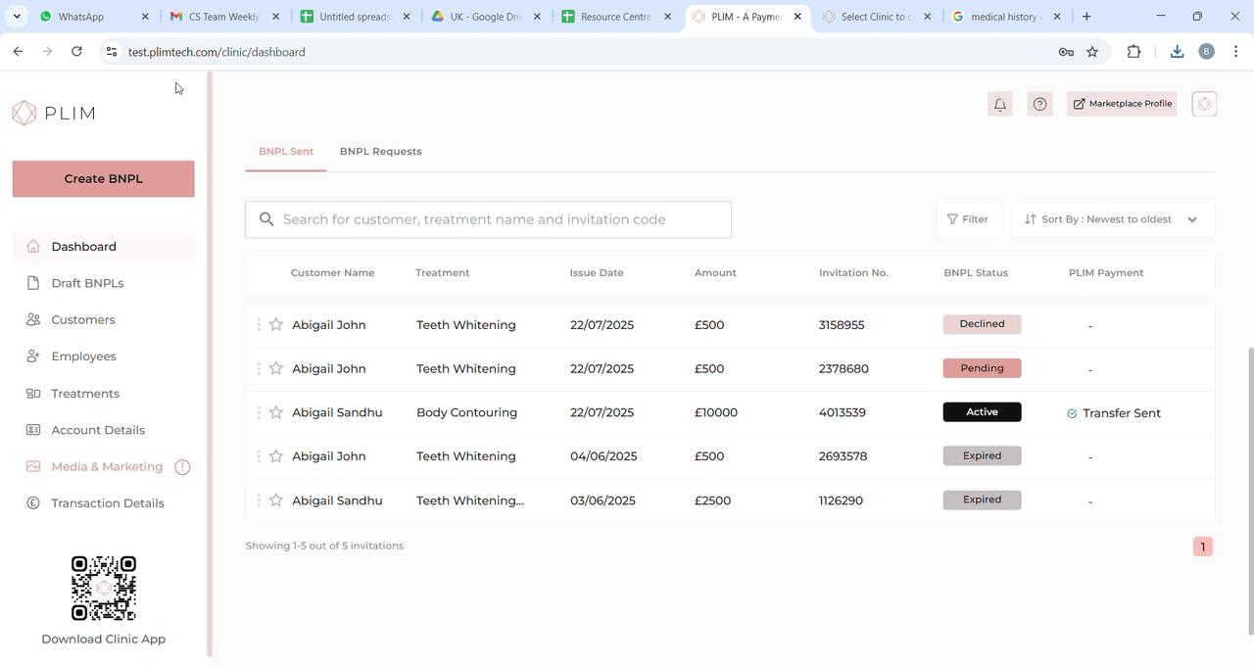This screenshot has height=666, width=1254.
Task: Switch to the Resource Centre tab
Action: pos(615,17)
